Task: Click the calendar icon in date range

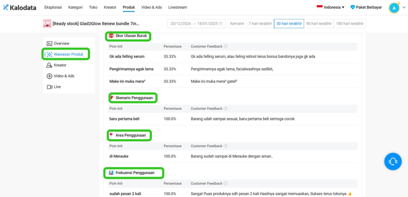Action: pyautogui.click(x=221, y=23)
